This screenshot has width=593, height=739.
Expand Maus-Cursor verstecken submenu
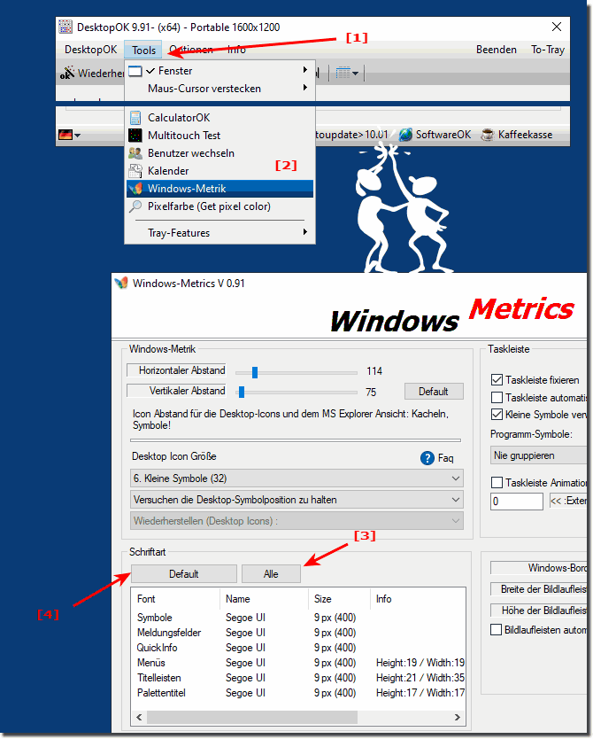pyautogui.click(x=305, y=88)
